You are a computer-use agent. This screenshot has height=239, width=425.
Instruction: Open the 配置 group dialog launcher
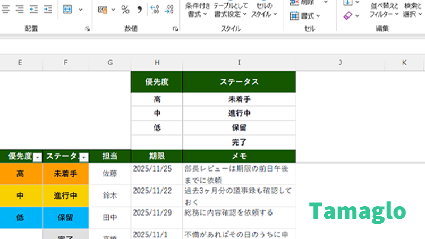coord(87,29)
